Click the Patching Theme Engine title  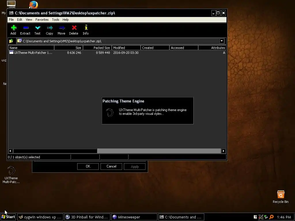click(x=123, y=101)
